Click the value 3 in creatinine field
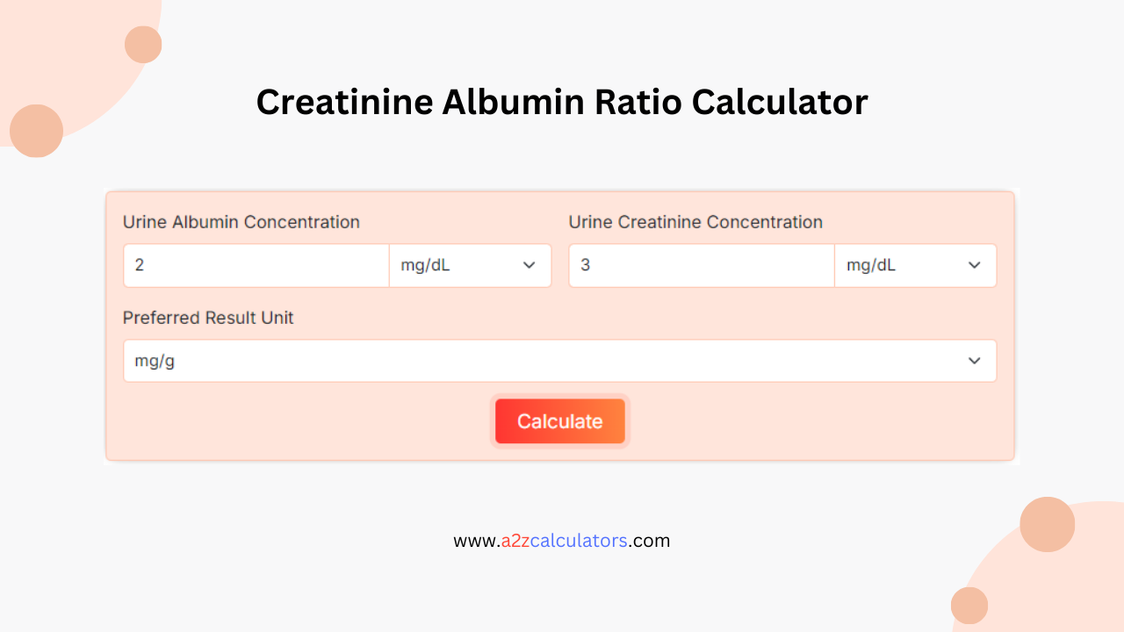 tap(586, 265)
